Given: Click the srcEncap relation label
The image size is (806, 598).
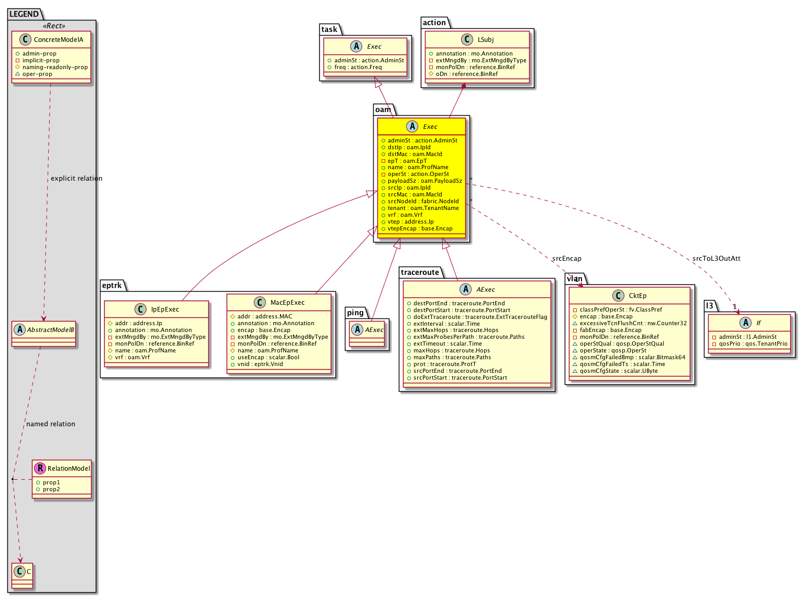Looking at the screenshot, I should [566, 259].
